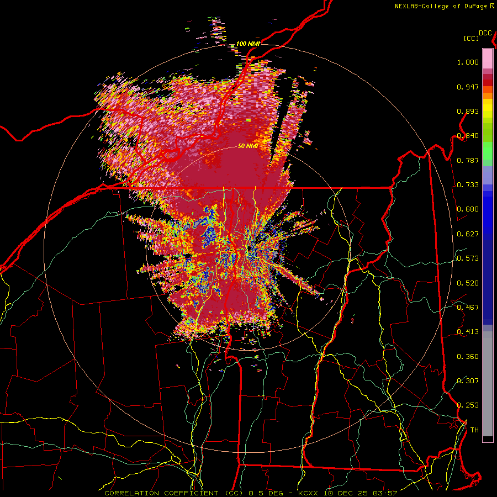Click the 0.840 scale value
This screenshot has width=497, height=497.
[468, 136]
